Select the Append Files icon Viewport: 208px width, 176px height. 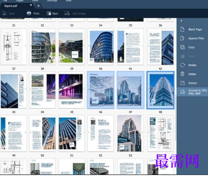click(x=183, y=38)
